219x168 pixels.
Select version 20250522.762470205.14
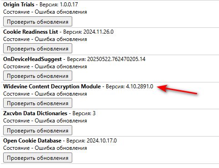pyautogui.click(x=116, y=59)
